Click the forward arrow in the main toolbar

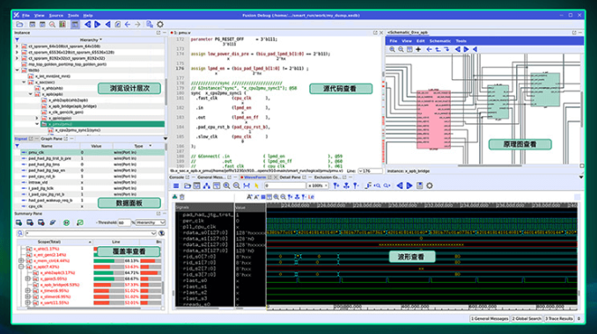tap(137, 25)
